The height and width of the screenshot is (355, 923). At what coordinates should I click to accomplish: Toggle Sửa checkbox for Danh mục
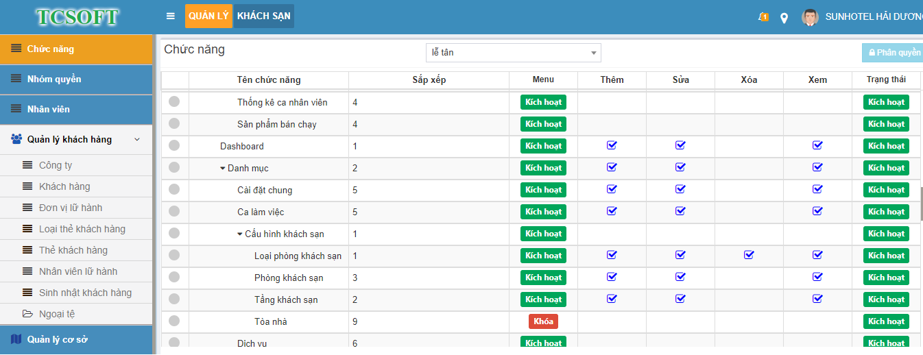pyautogui.click(x=680, y=167)
